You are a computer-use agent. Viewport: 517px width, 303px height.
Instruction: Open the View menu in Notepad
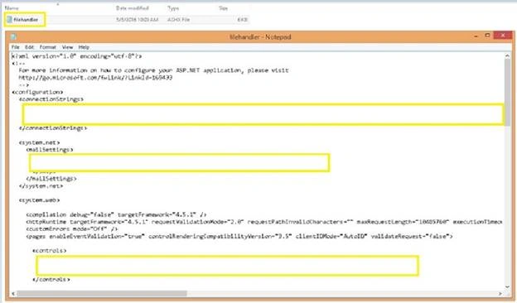[x=67, y=47]
